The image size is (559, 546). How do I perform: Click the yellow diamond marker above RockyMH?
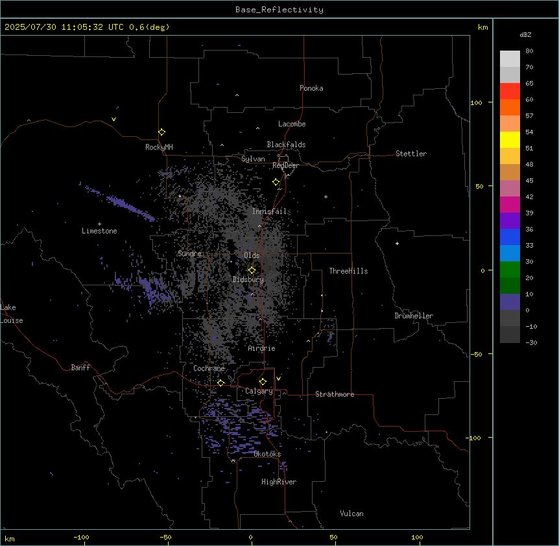pyautogui.click(x=162, y=132)
